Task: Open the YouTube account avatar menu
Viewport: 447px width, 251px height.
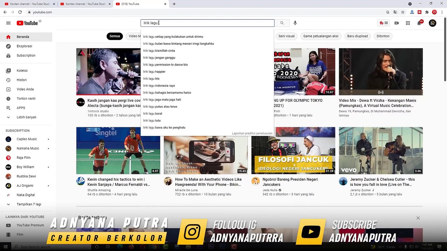Action: [x=432, y=23]
